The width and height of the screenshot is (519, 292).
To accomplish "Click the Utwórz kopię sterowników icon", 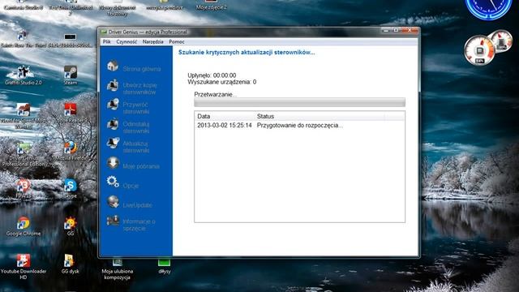I will 113,85.
